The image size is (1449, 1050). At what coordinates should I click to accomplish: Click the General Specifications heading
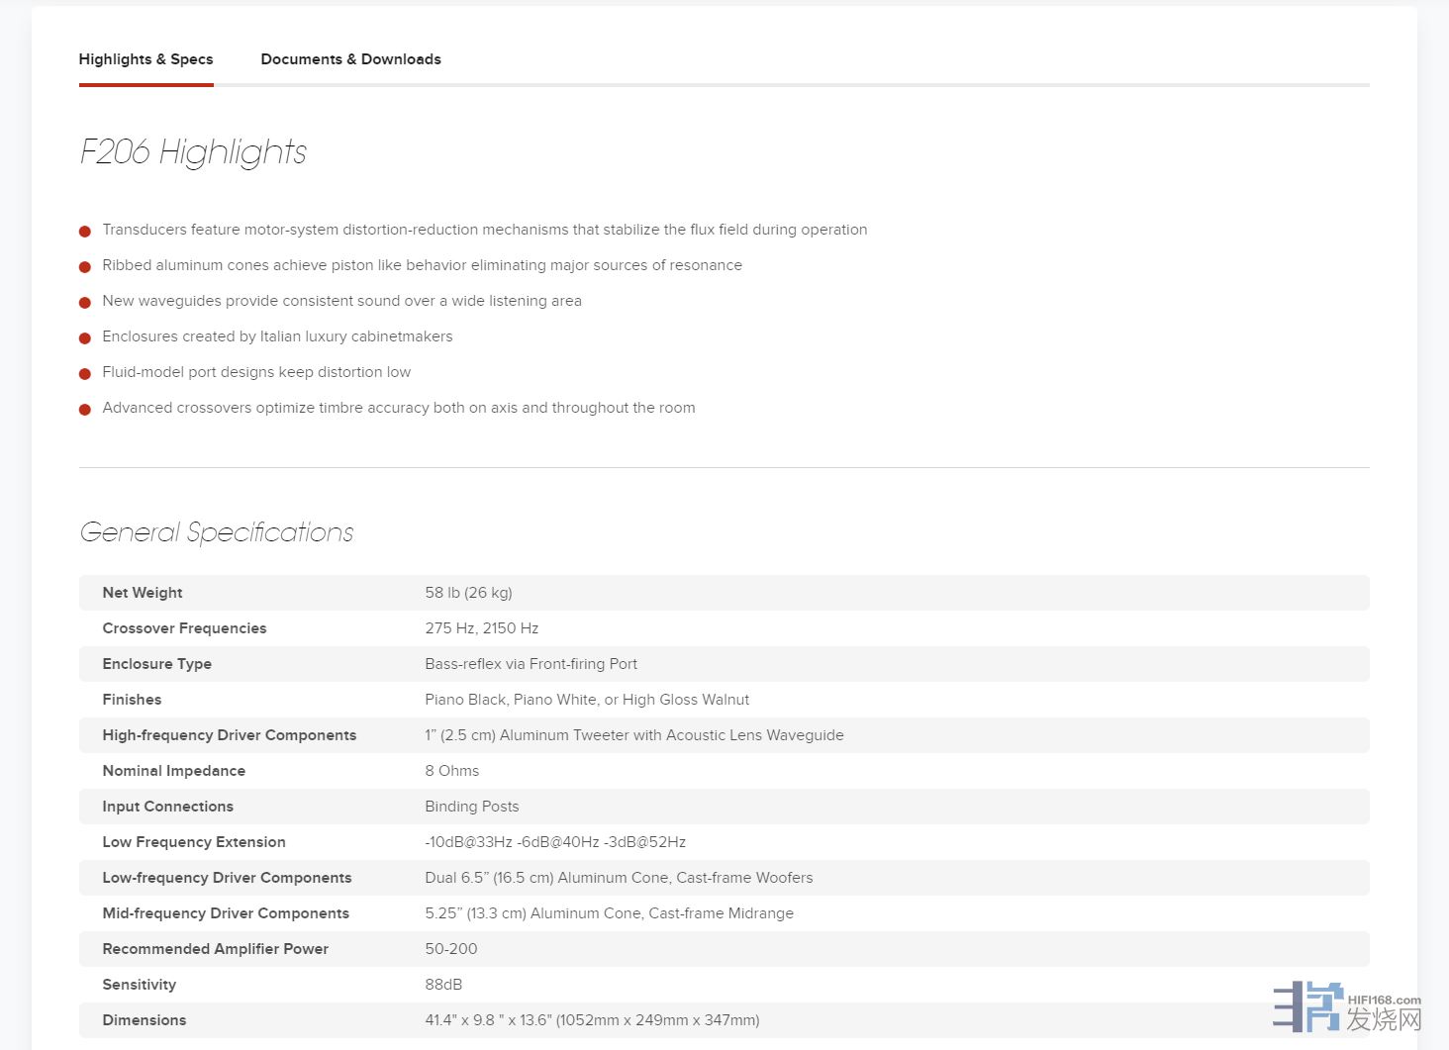coord(216,532)
